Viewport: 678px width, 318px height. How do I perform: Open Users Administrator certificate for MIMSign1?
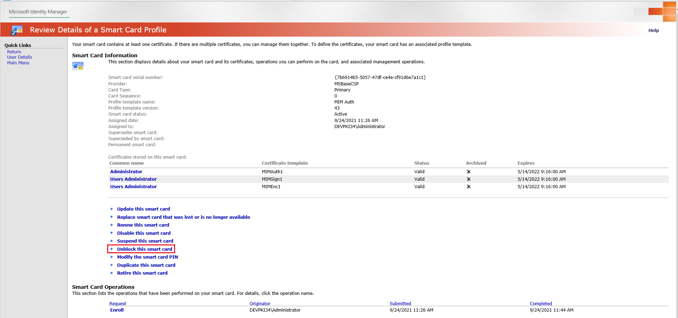click(x=133, y=179)
